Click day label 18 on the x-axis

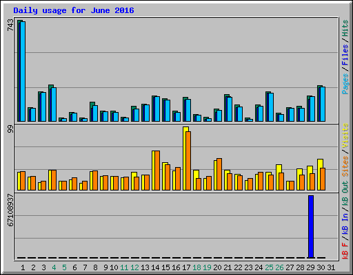tap(196, 267)
